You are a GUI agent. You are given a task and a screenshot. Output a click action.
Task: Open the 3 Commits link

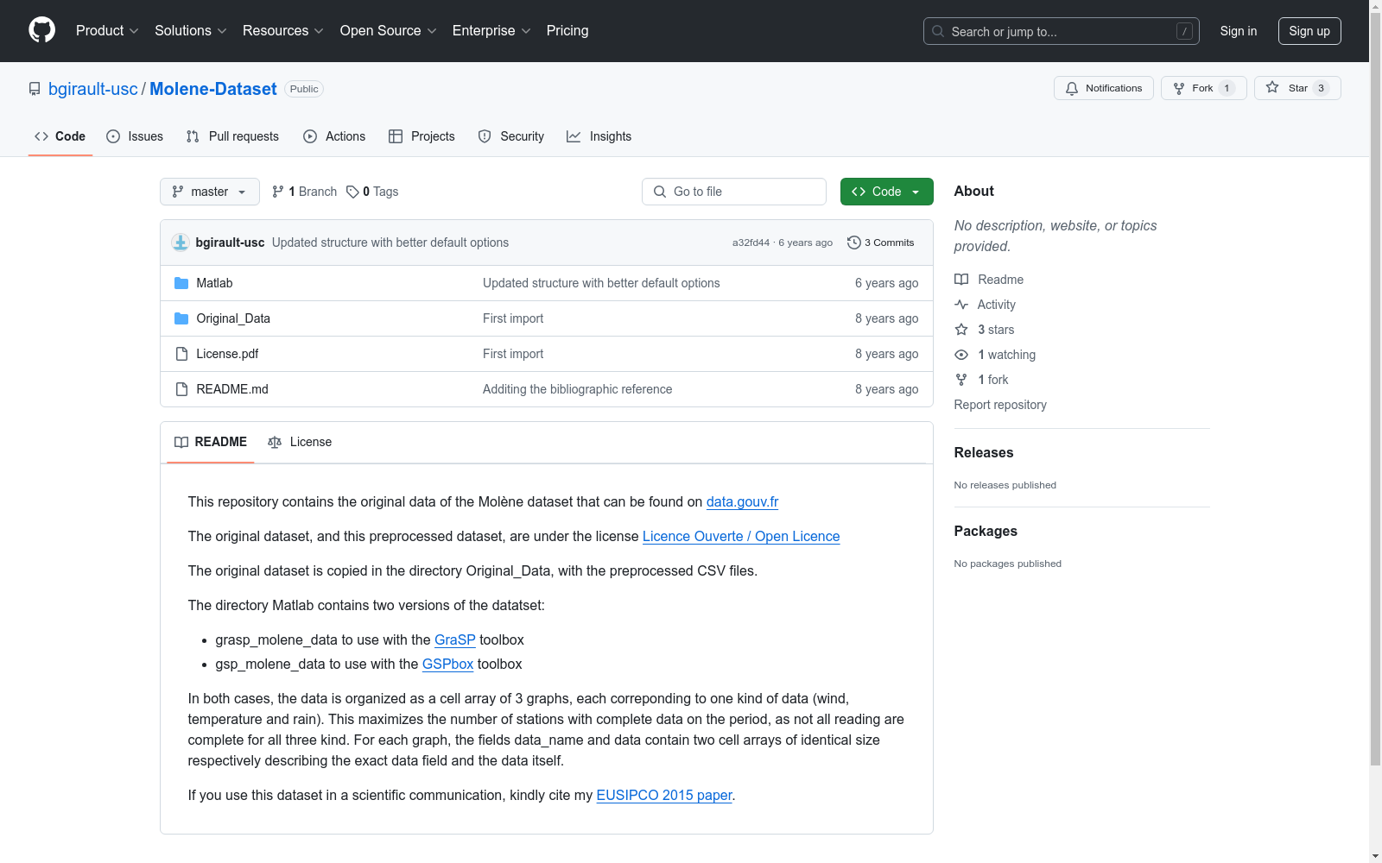pyautogui.click(x=881, y=243)
